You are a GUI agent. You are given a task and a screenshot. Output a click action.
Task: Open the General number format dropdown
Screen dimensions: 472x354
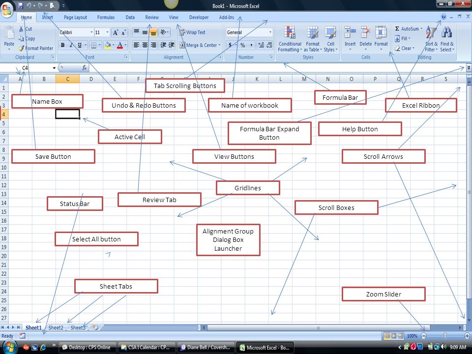270,32
